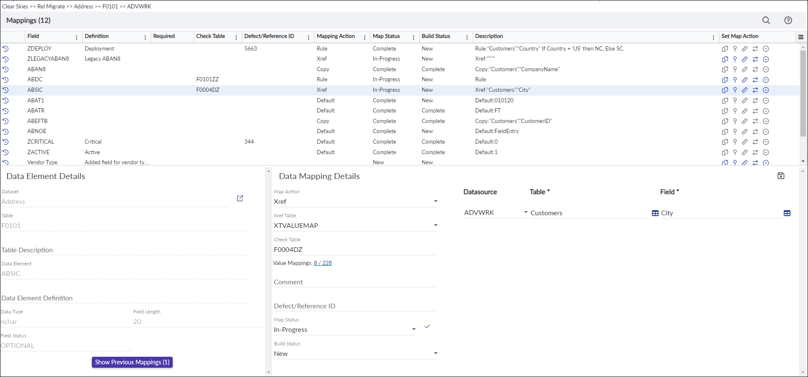Click the Defect/Reference ID input field
Image resolution: width=808 pixels, height=377 pixels.
356,306
